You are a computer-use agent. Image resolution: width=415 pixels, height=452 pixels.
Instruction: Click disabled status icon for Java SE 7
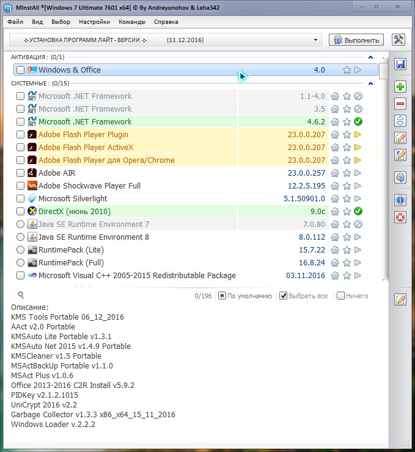click(358, 224)
